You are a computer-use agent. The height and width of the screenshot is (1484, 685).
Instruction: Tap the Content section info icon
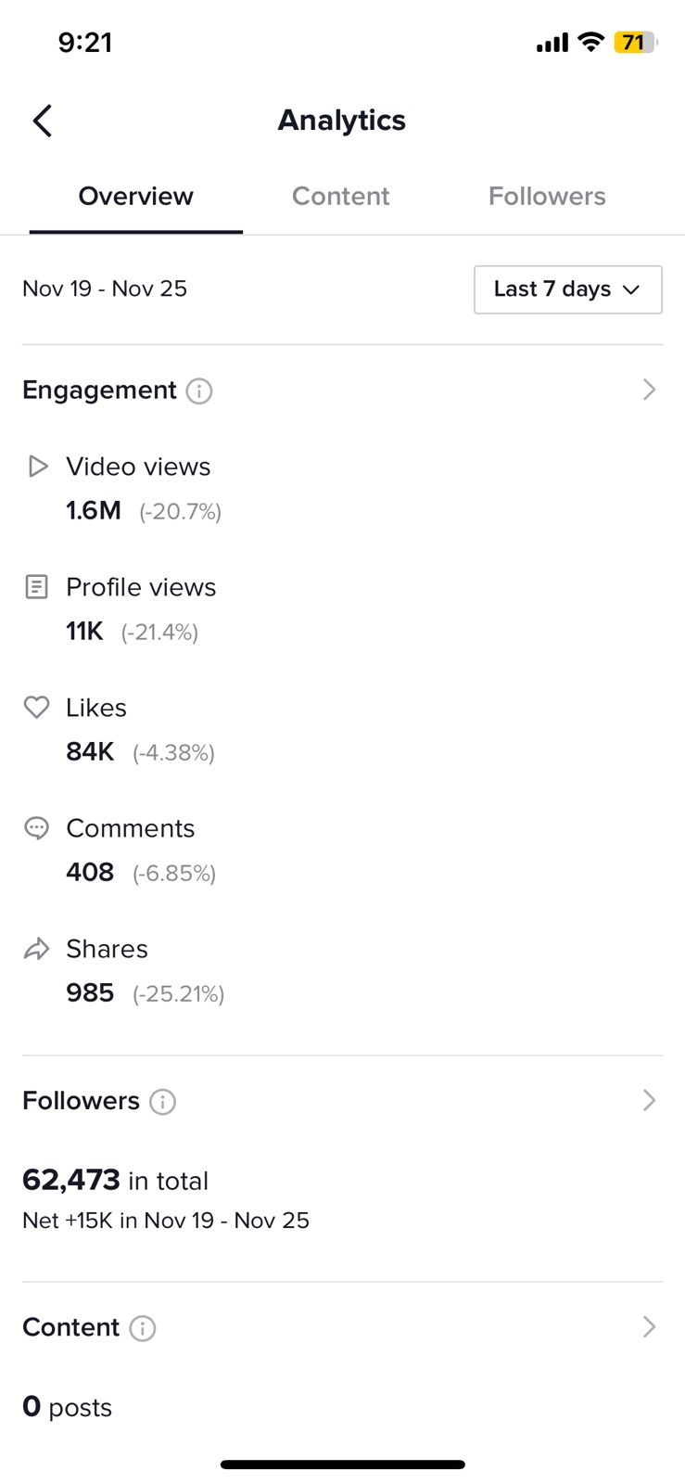[142, 1328]
